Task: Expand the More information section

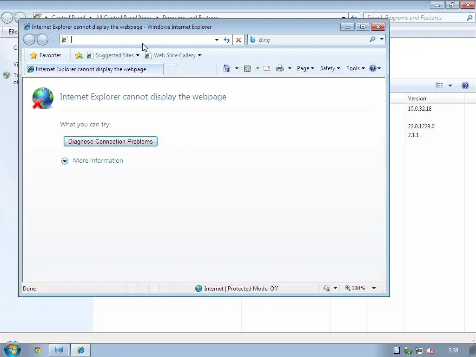Action: pyautogui.click(x=92, y=160)
